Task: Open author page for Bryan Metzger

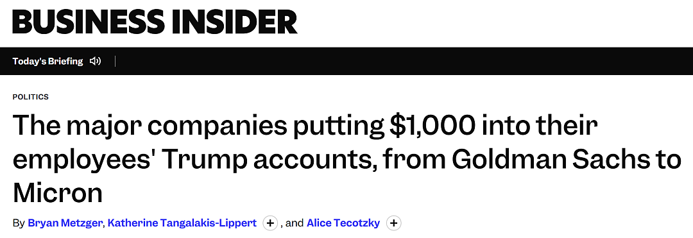Action: (65, 223)
